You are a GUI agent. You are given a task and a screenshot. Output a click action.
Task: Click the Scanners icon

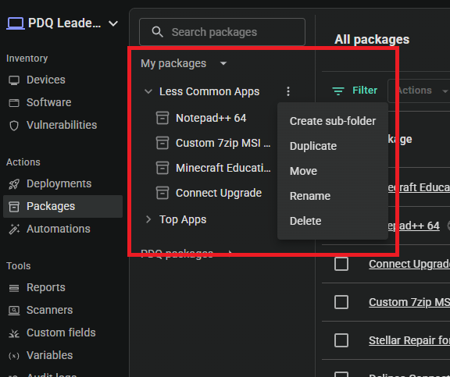pyautogui.click(x=14, y=311)
